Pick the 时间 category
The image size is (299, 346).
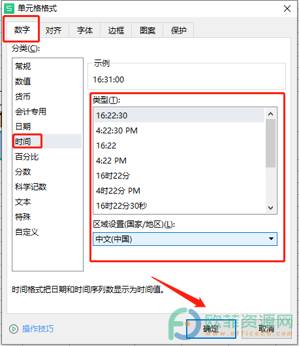(47, 141)
